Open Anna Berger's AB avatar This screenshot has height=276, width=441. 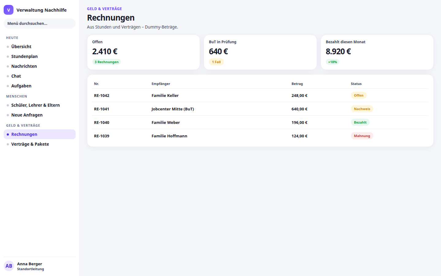coord(9,266)
